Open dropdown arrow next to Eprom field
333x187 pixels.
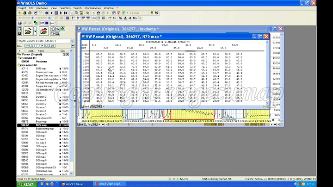[x=127, y=13]
